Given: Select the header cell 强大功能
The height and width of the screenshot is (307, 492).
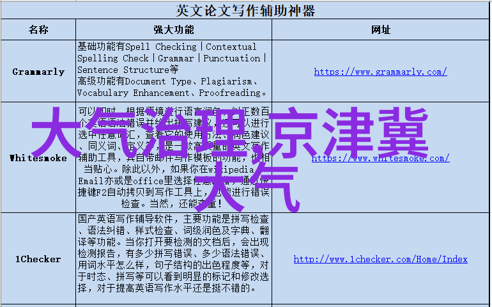Looking at the screenshot, I should click(174, 30).
